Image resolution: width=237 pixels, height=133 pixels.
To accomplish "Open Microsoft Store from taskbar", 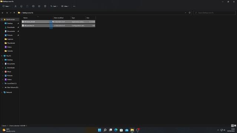I will [121, 130].
